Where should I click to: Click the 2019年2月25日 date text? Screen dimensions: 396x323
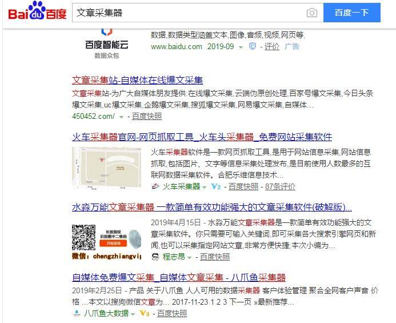pyautogui.click(x=97, y=290)
